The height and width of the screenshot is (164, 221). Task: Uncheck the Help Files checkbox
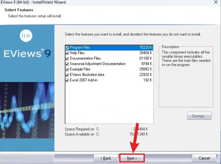coord(67,53)
